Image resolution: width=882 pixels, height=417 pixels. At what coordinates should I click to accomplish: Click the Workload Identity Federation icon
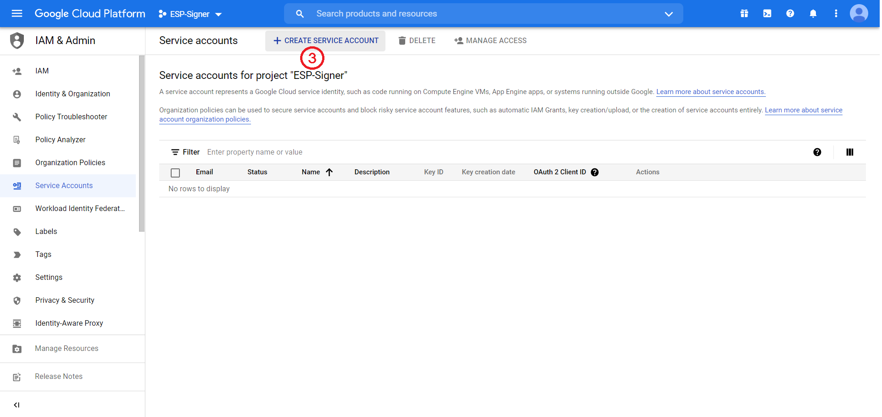[x=17, y=209]
